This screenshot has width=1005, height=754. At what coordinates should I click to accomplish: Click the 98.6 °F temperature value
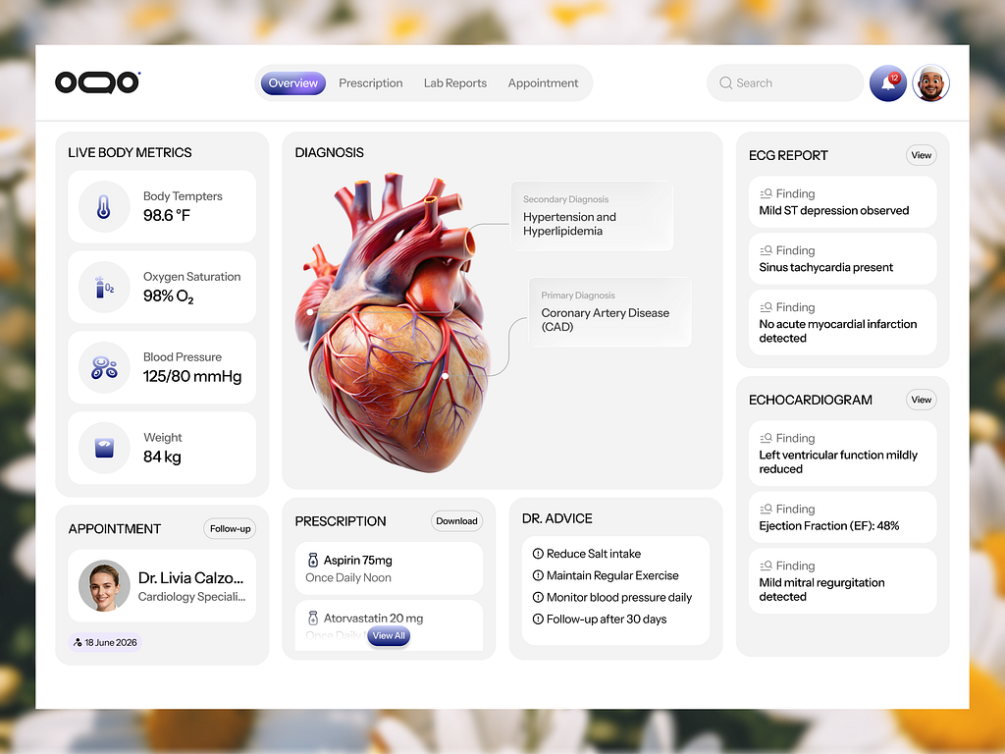[x=167, y=215]
